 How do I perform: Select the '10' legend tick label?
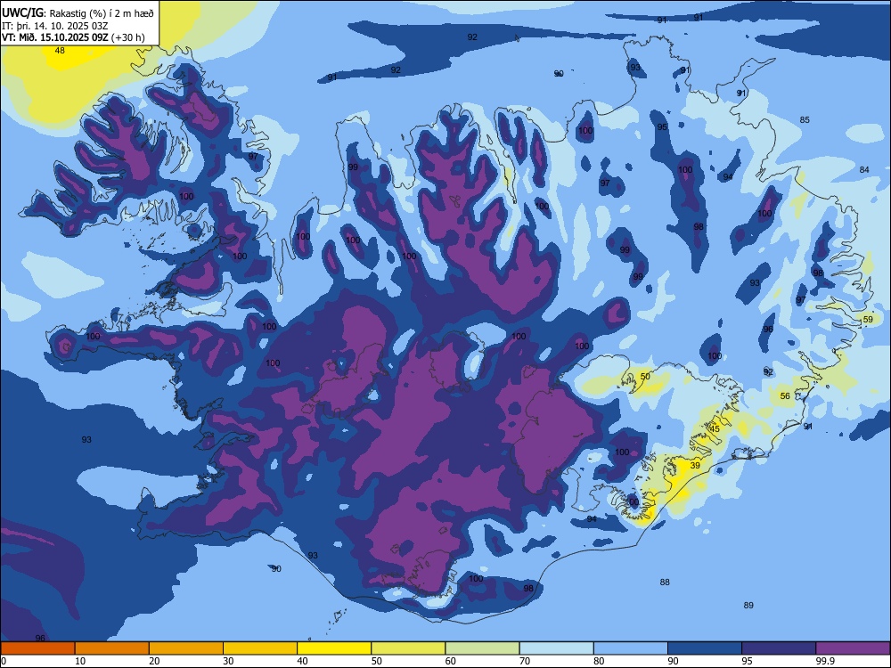[80, 661]
